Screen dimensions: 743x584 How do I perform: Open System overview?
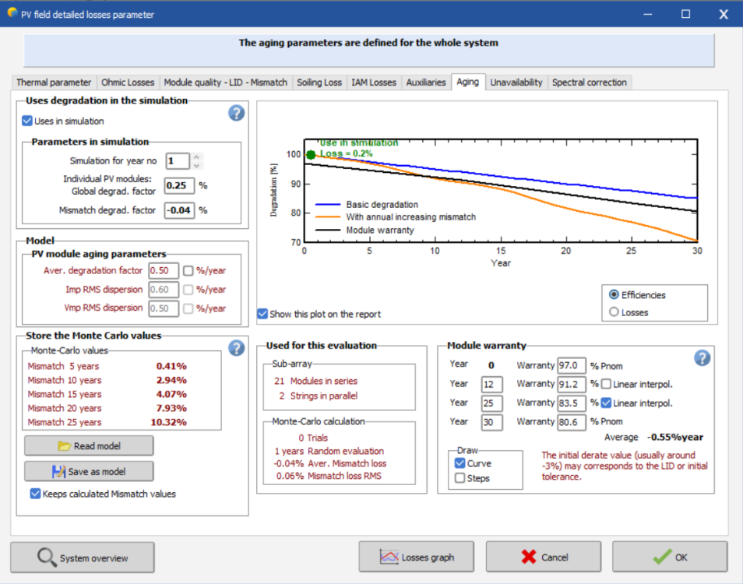pyautogui.click(x=83, y=558)
